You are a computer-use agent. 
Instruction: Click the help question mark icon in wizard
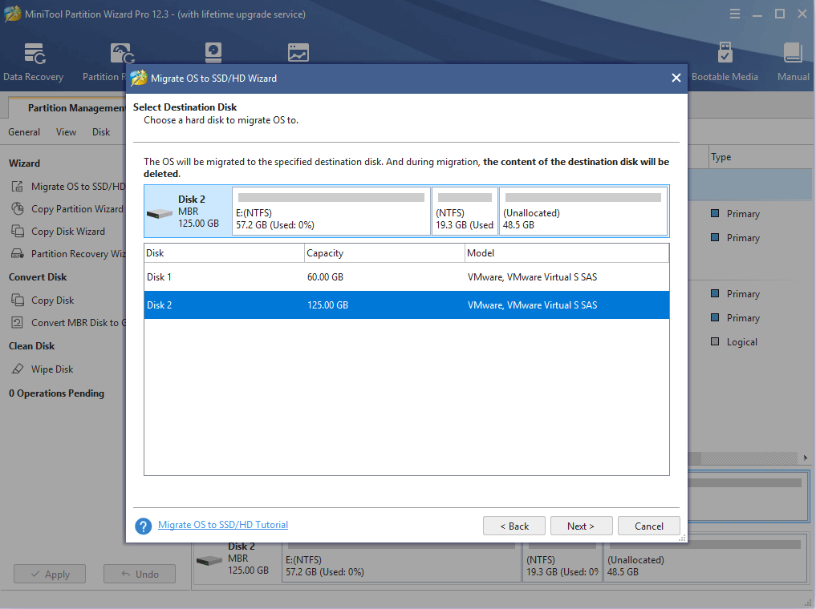143,526
